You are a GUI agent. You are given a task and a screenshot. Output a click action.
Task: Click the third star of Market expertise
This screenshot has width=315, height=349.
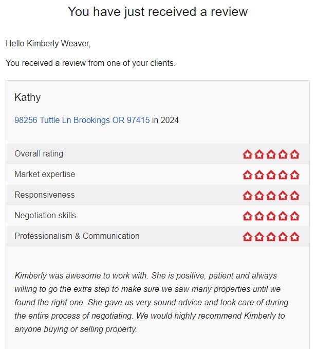pyautogui.click(x=271, y=175)
